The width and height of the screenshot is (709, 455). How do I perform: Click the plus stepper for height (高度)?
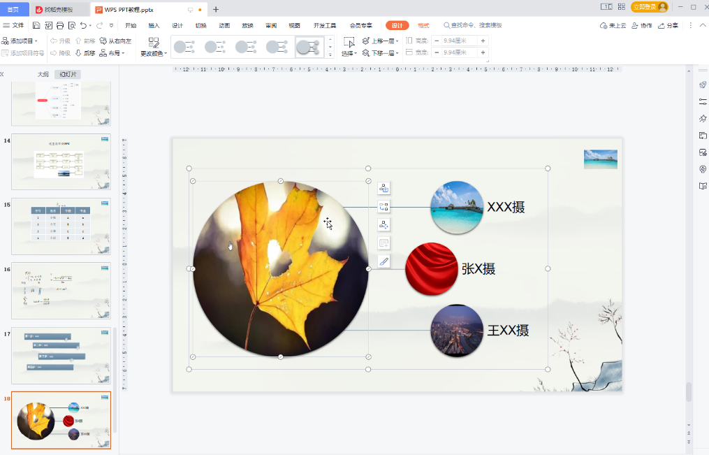coord(483,41)
